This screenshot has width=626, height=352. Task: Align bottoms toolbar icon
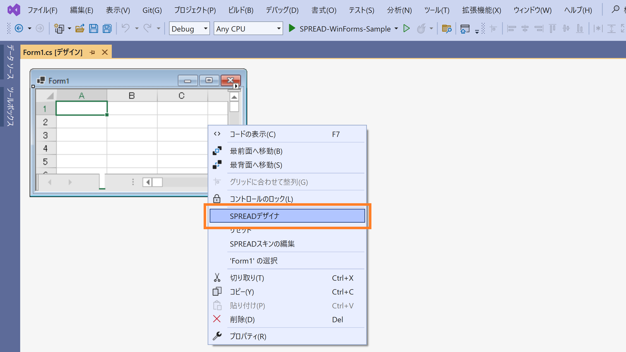coord(580,28)
